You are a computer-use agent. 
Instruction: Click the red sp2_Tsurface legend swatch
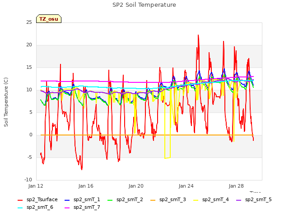tap(20, 200)
